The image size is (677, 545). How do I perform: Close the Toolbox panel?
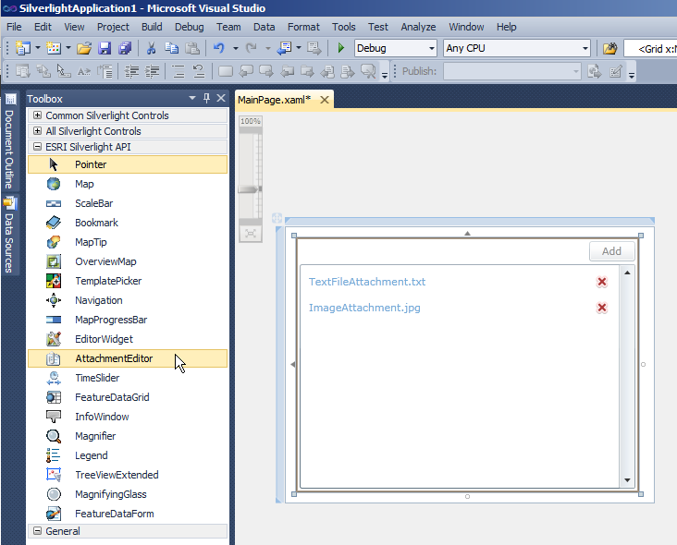point(221,98)
